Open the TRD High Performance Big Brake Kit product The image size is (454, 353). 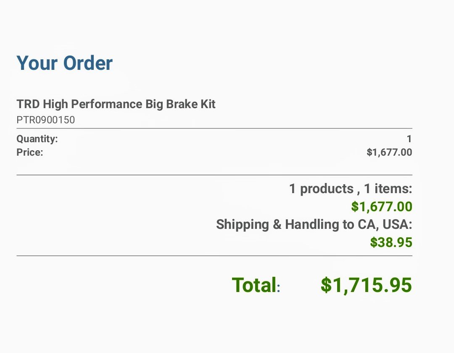(116, 104)
